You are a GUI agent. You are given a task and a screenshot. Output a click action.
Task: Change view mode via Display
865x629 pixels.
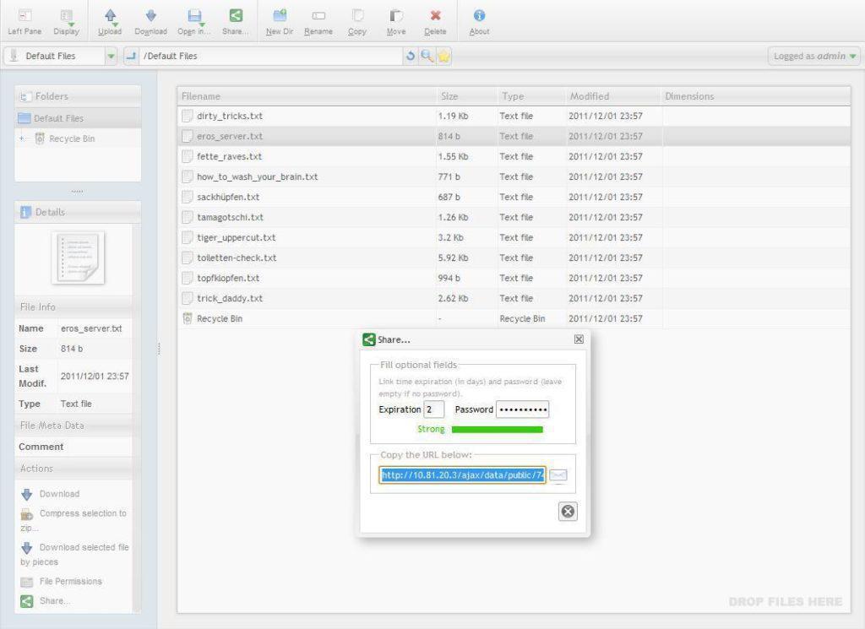pos(66,20)
